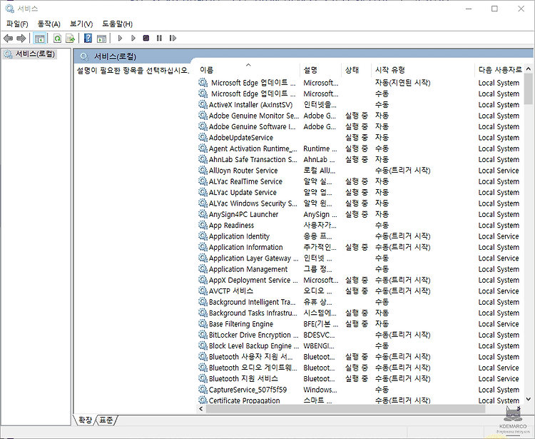The image size is (535, 439).
Task: Sort by the 이름 column header
Action: pyautogui.click(x=248, y=70)
